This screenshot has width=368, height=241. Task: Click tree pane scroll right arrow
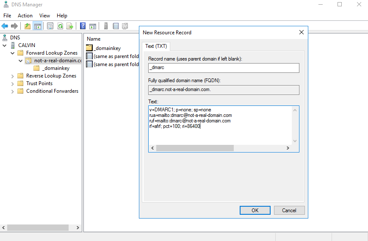[x=77, y=227]
